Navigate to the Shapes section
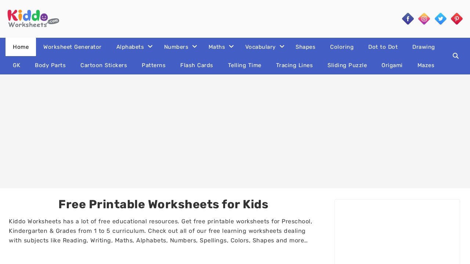This screenshot has width=470, height=264. tap(305, 47)
